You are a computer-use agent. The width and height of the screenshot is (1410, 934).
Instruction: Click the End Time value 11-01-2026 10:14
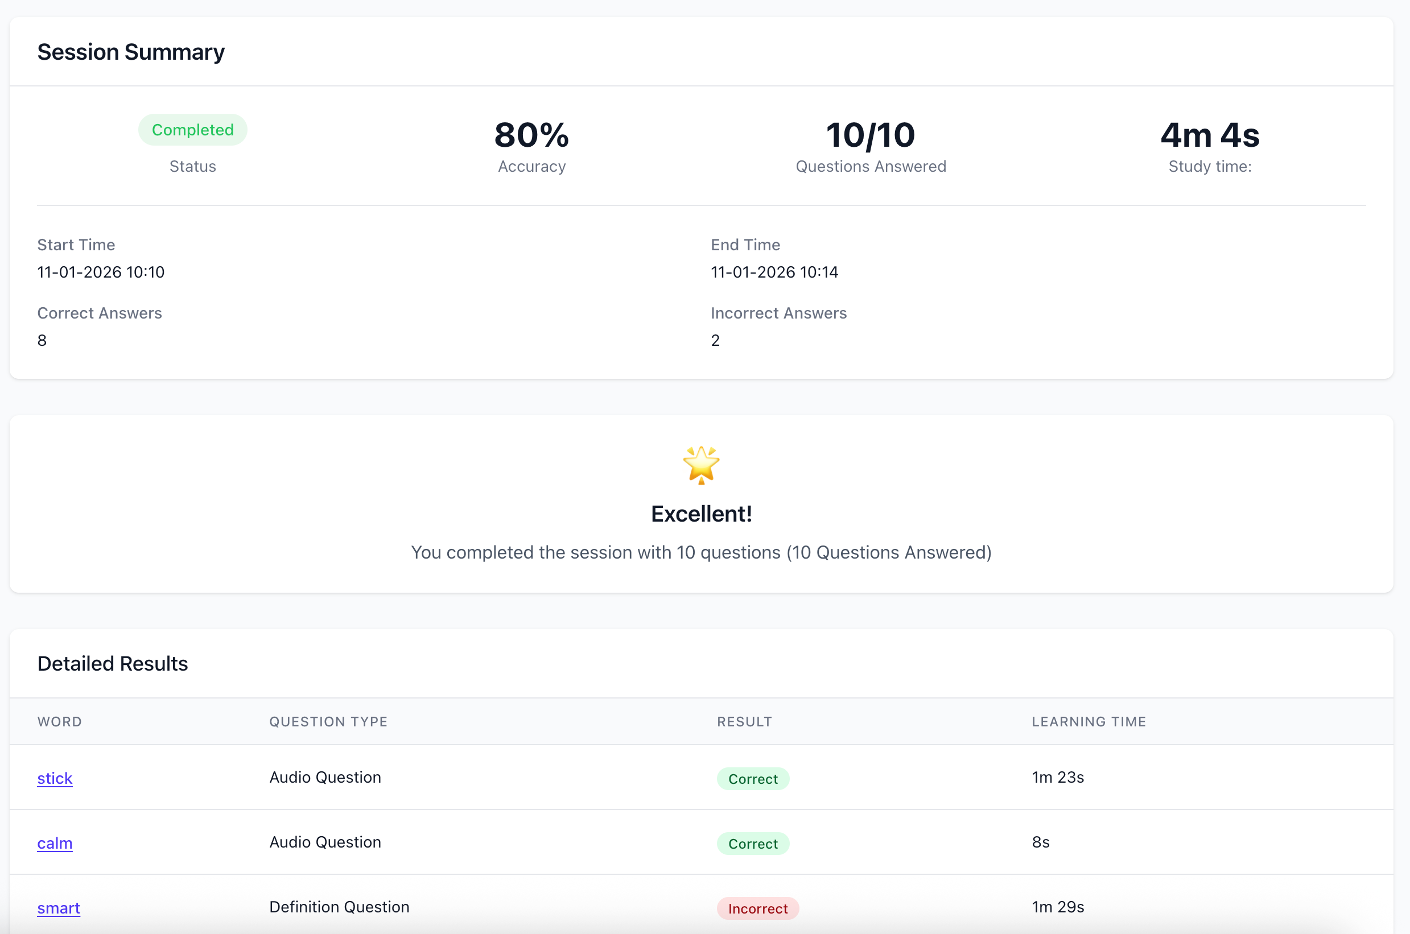774,272
